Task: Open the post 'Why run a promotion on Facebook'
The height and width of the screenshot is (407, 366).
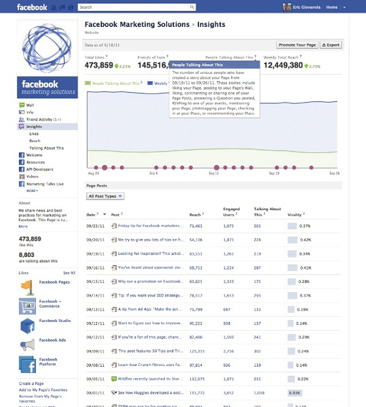Action: click(x=150, y=281)
